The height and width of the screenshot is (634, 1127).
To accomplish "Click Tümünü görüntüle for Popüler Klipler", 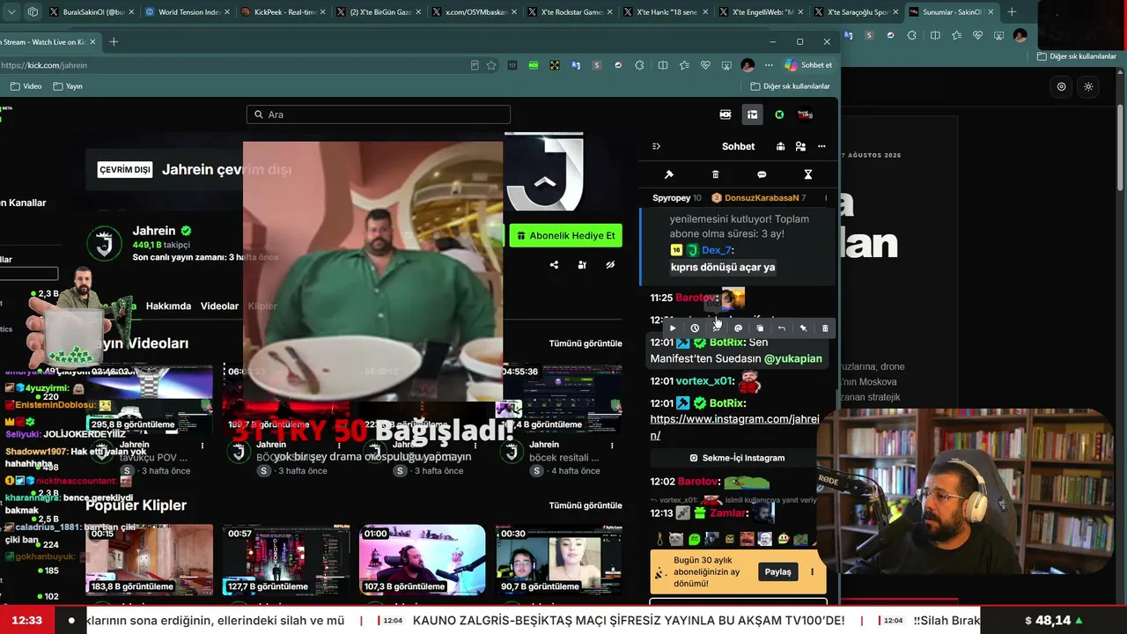I will 586,505.
